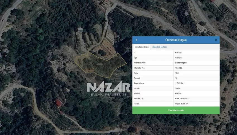
Task: Select the Öznitelik Bilgisi tab
Action: [x=142, y=47]
